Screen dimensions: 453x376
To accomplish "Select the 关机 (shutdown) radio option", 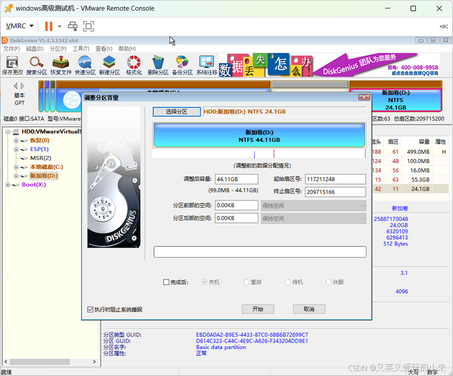I will (204, 282).
